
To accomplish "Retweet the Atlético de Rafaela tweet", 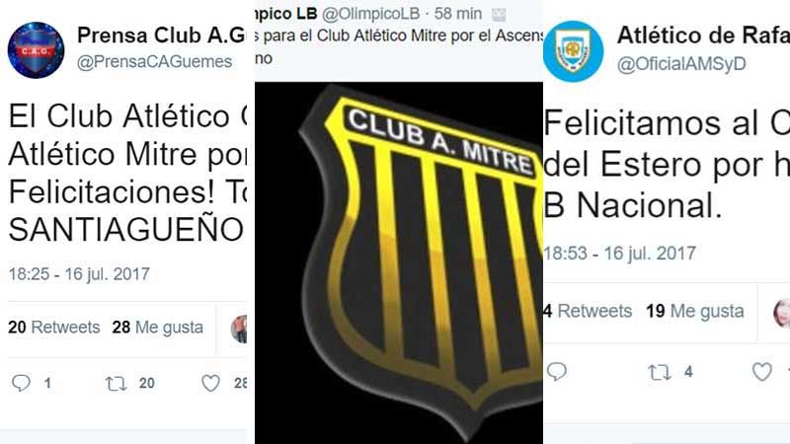I will click(x=660, y=372).
